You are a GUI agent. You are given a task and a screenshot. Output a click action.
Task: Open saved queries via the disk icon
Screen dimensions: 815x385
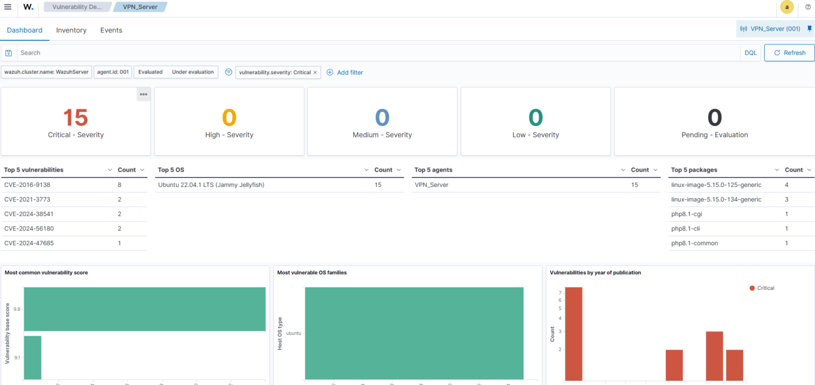coord(8,52)
